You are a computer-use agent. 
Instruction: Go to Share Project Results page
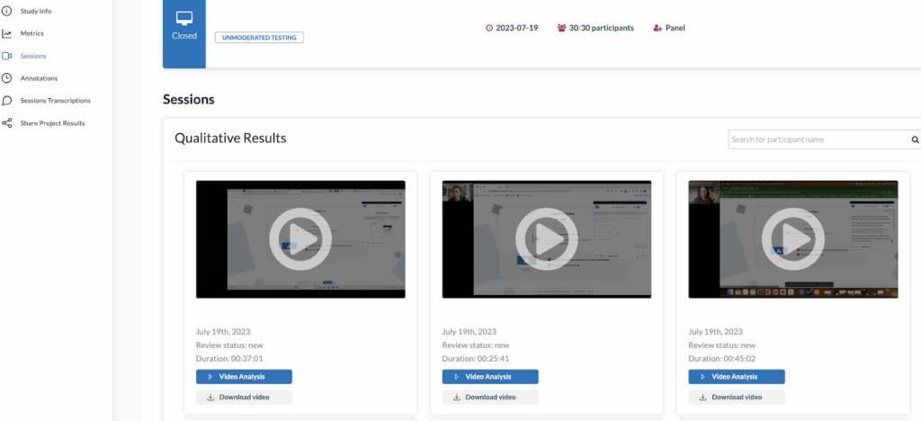pyautogui.click(x=52, y=123)
